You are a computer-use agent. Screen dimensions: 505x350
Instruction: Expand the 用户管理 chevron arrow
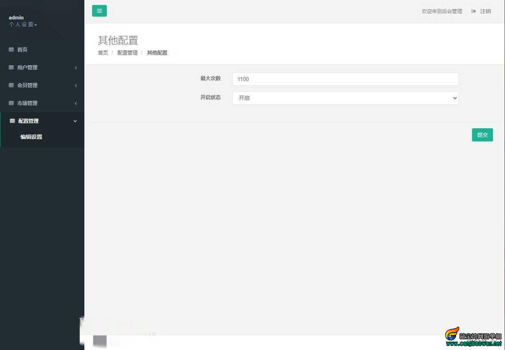point(76,68)
